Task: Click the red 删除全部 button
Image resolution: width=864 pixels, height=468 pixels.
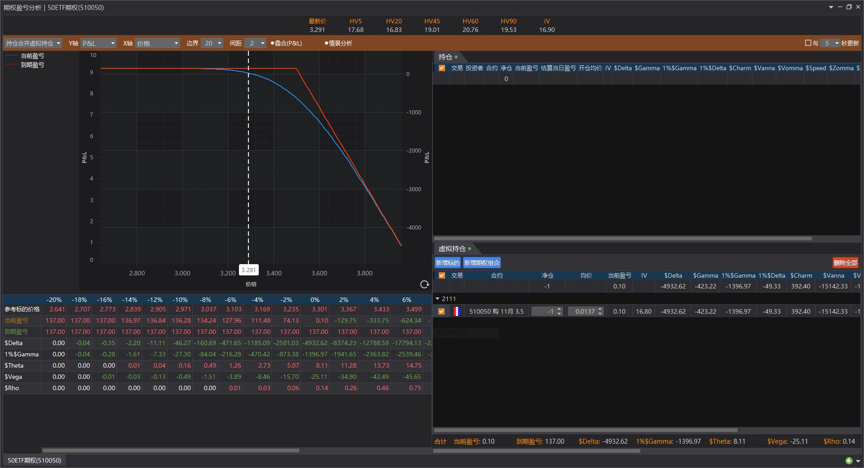Action: coord(845,263)
